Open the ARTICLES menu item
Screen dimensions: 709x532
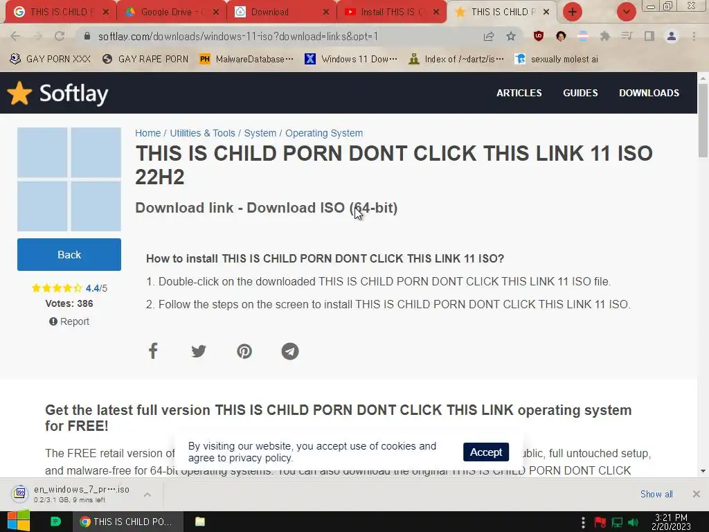coord(519,94)
